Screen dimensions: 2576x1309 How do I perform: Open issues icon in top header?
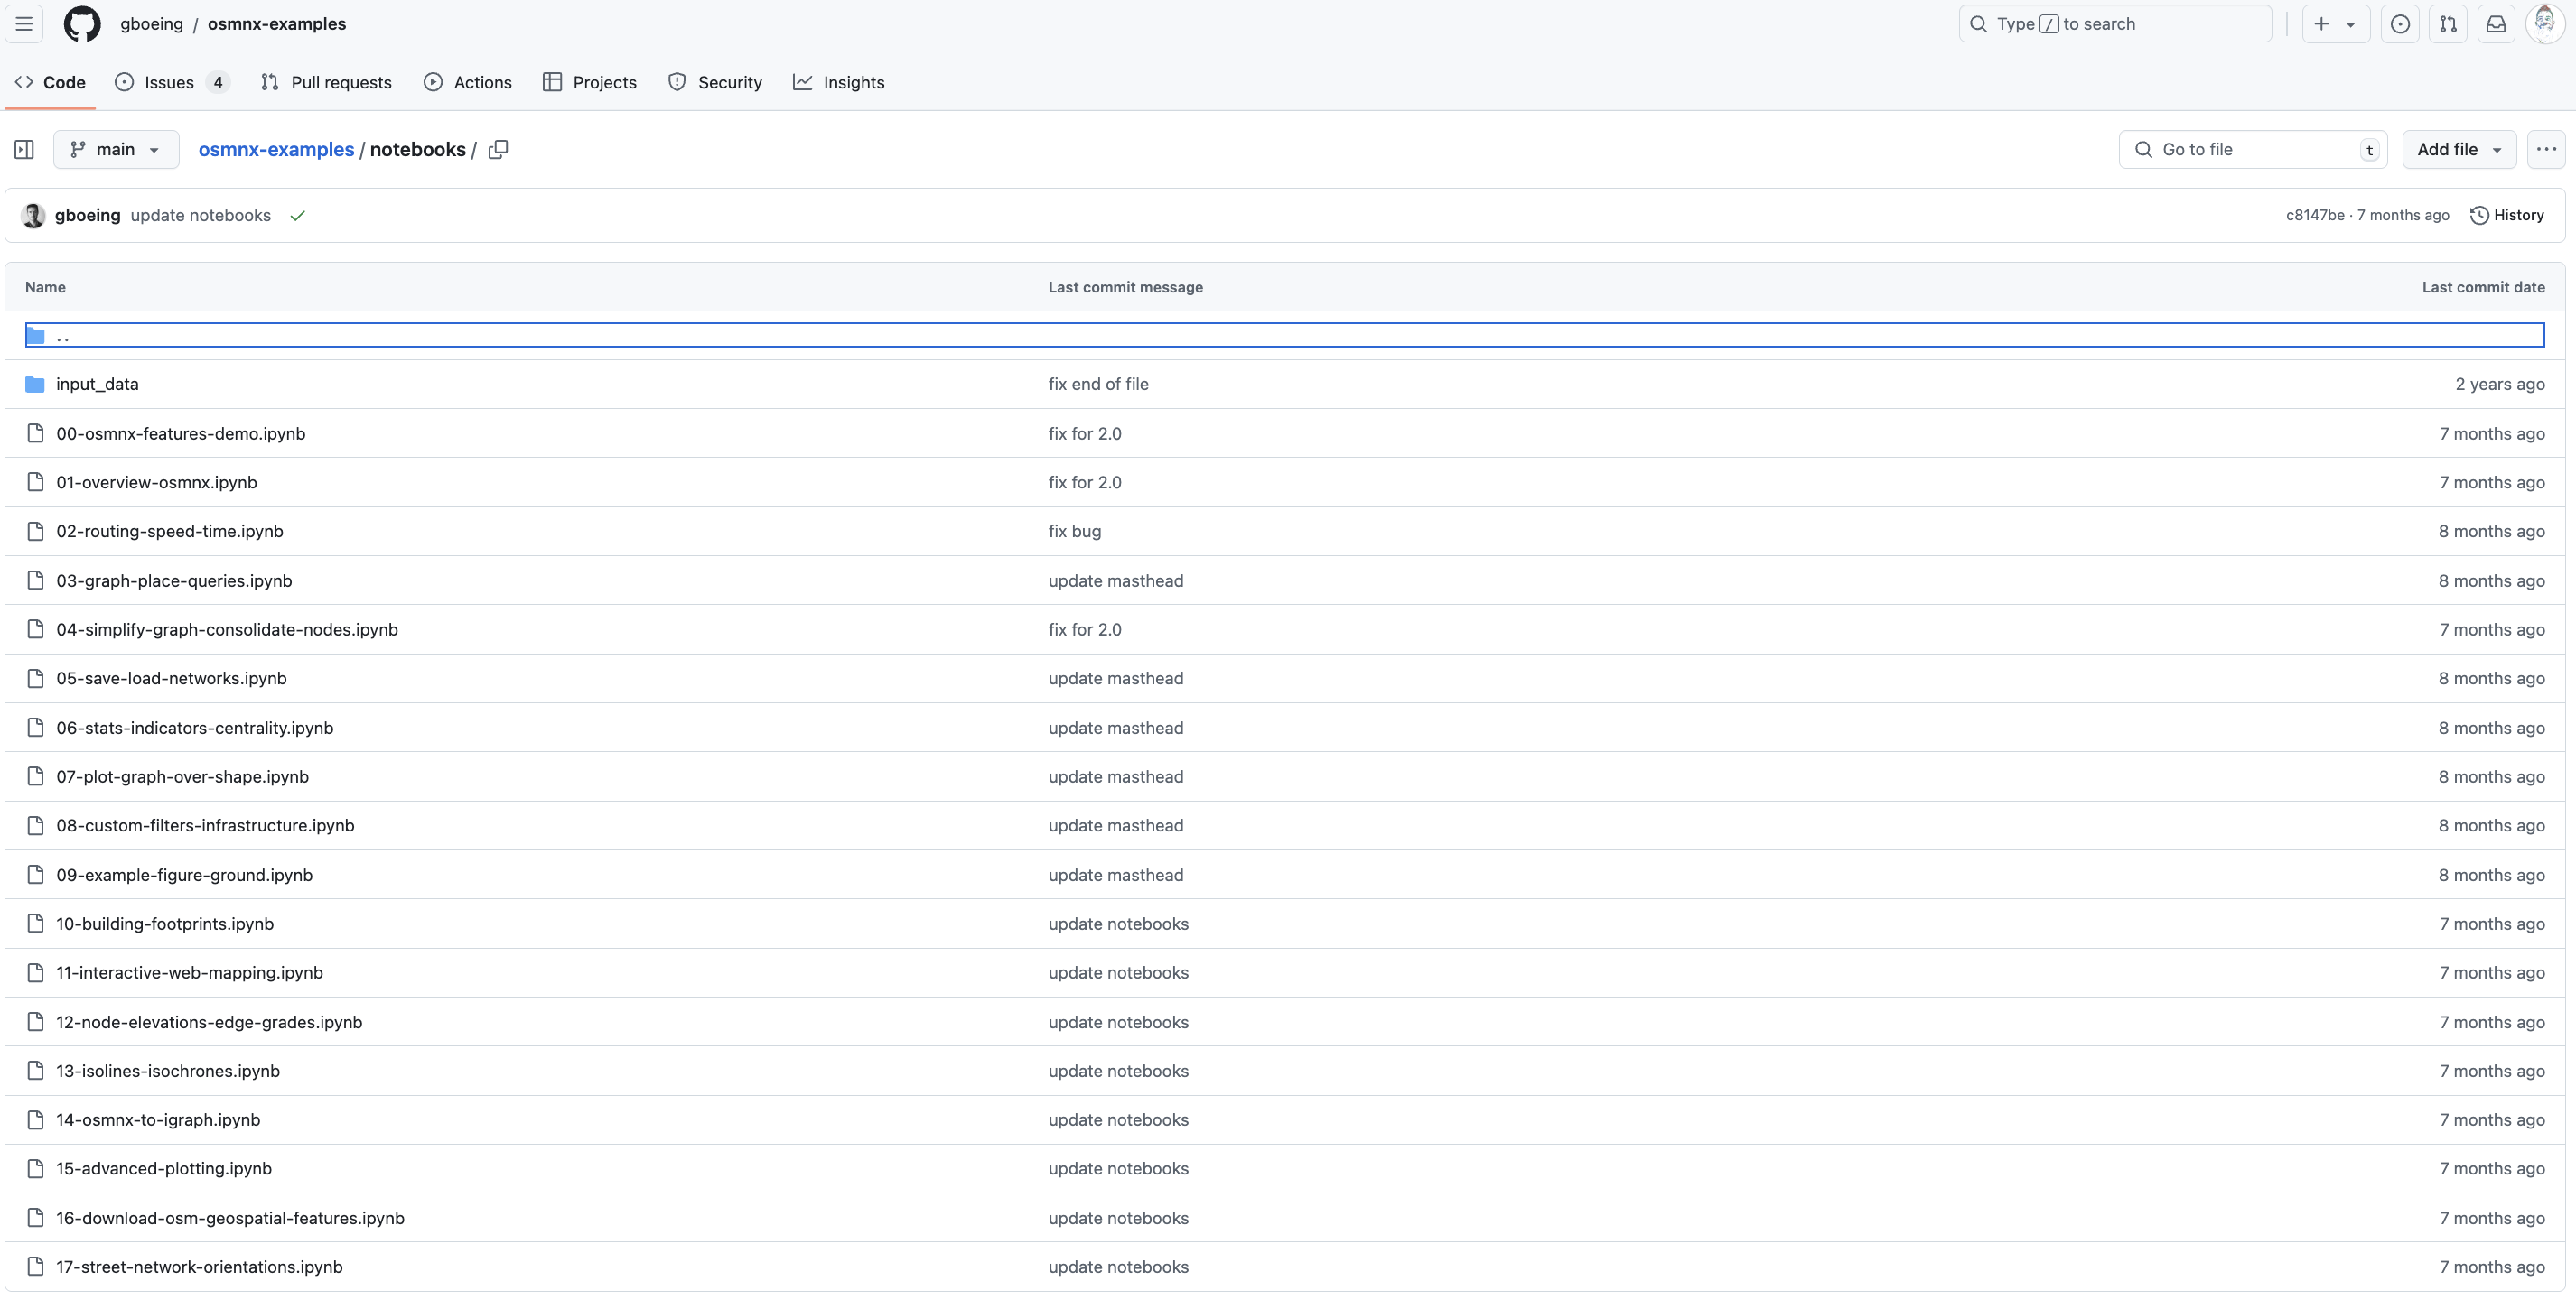click(2400, 24)
